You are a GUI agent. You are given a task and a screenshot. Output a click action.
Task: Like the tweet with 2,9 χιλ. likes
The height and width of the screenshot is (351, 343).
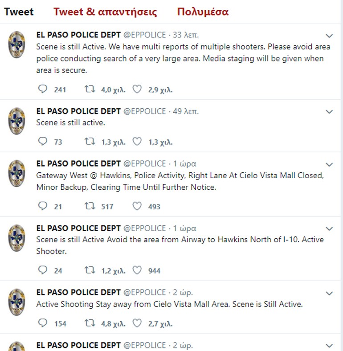click(x=137, y=89)
